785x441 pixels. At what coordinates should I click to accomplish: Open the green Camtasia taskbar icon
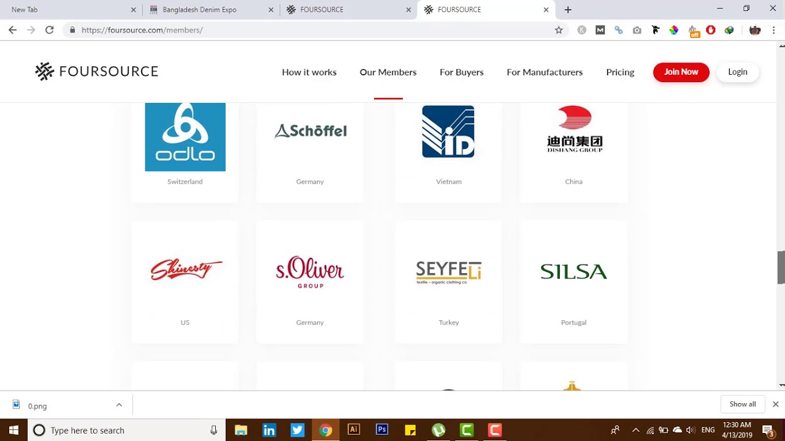pos(467,430)
